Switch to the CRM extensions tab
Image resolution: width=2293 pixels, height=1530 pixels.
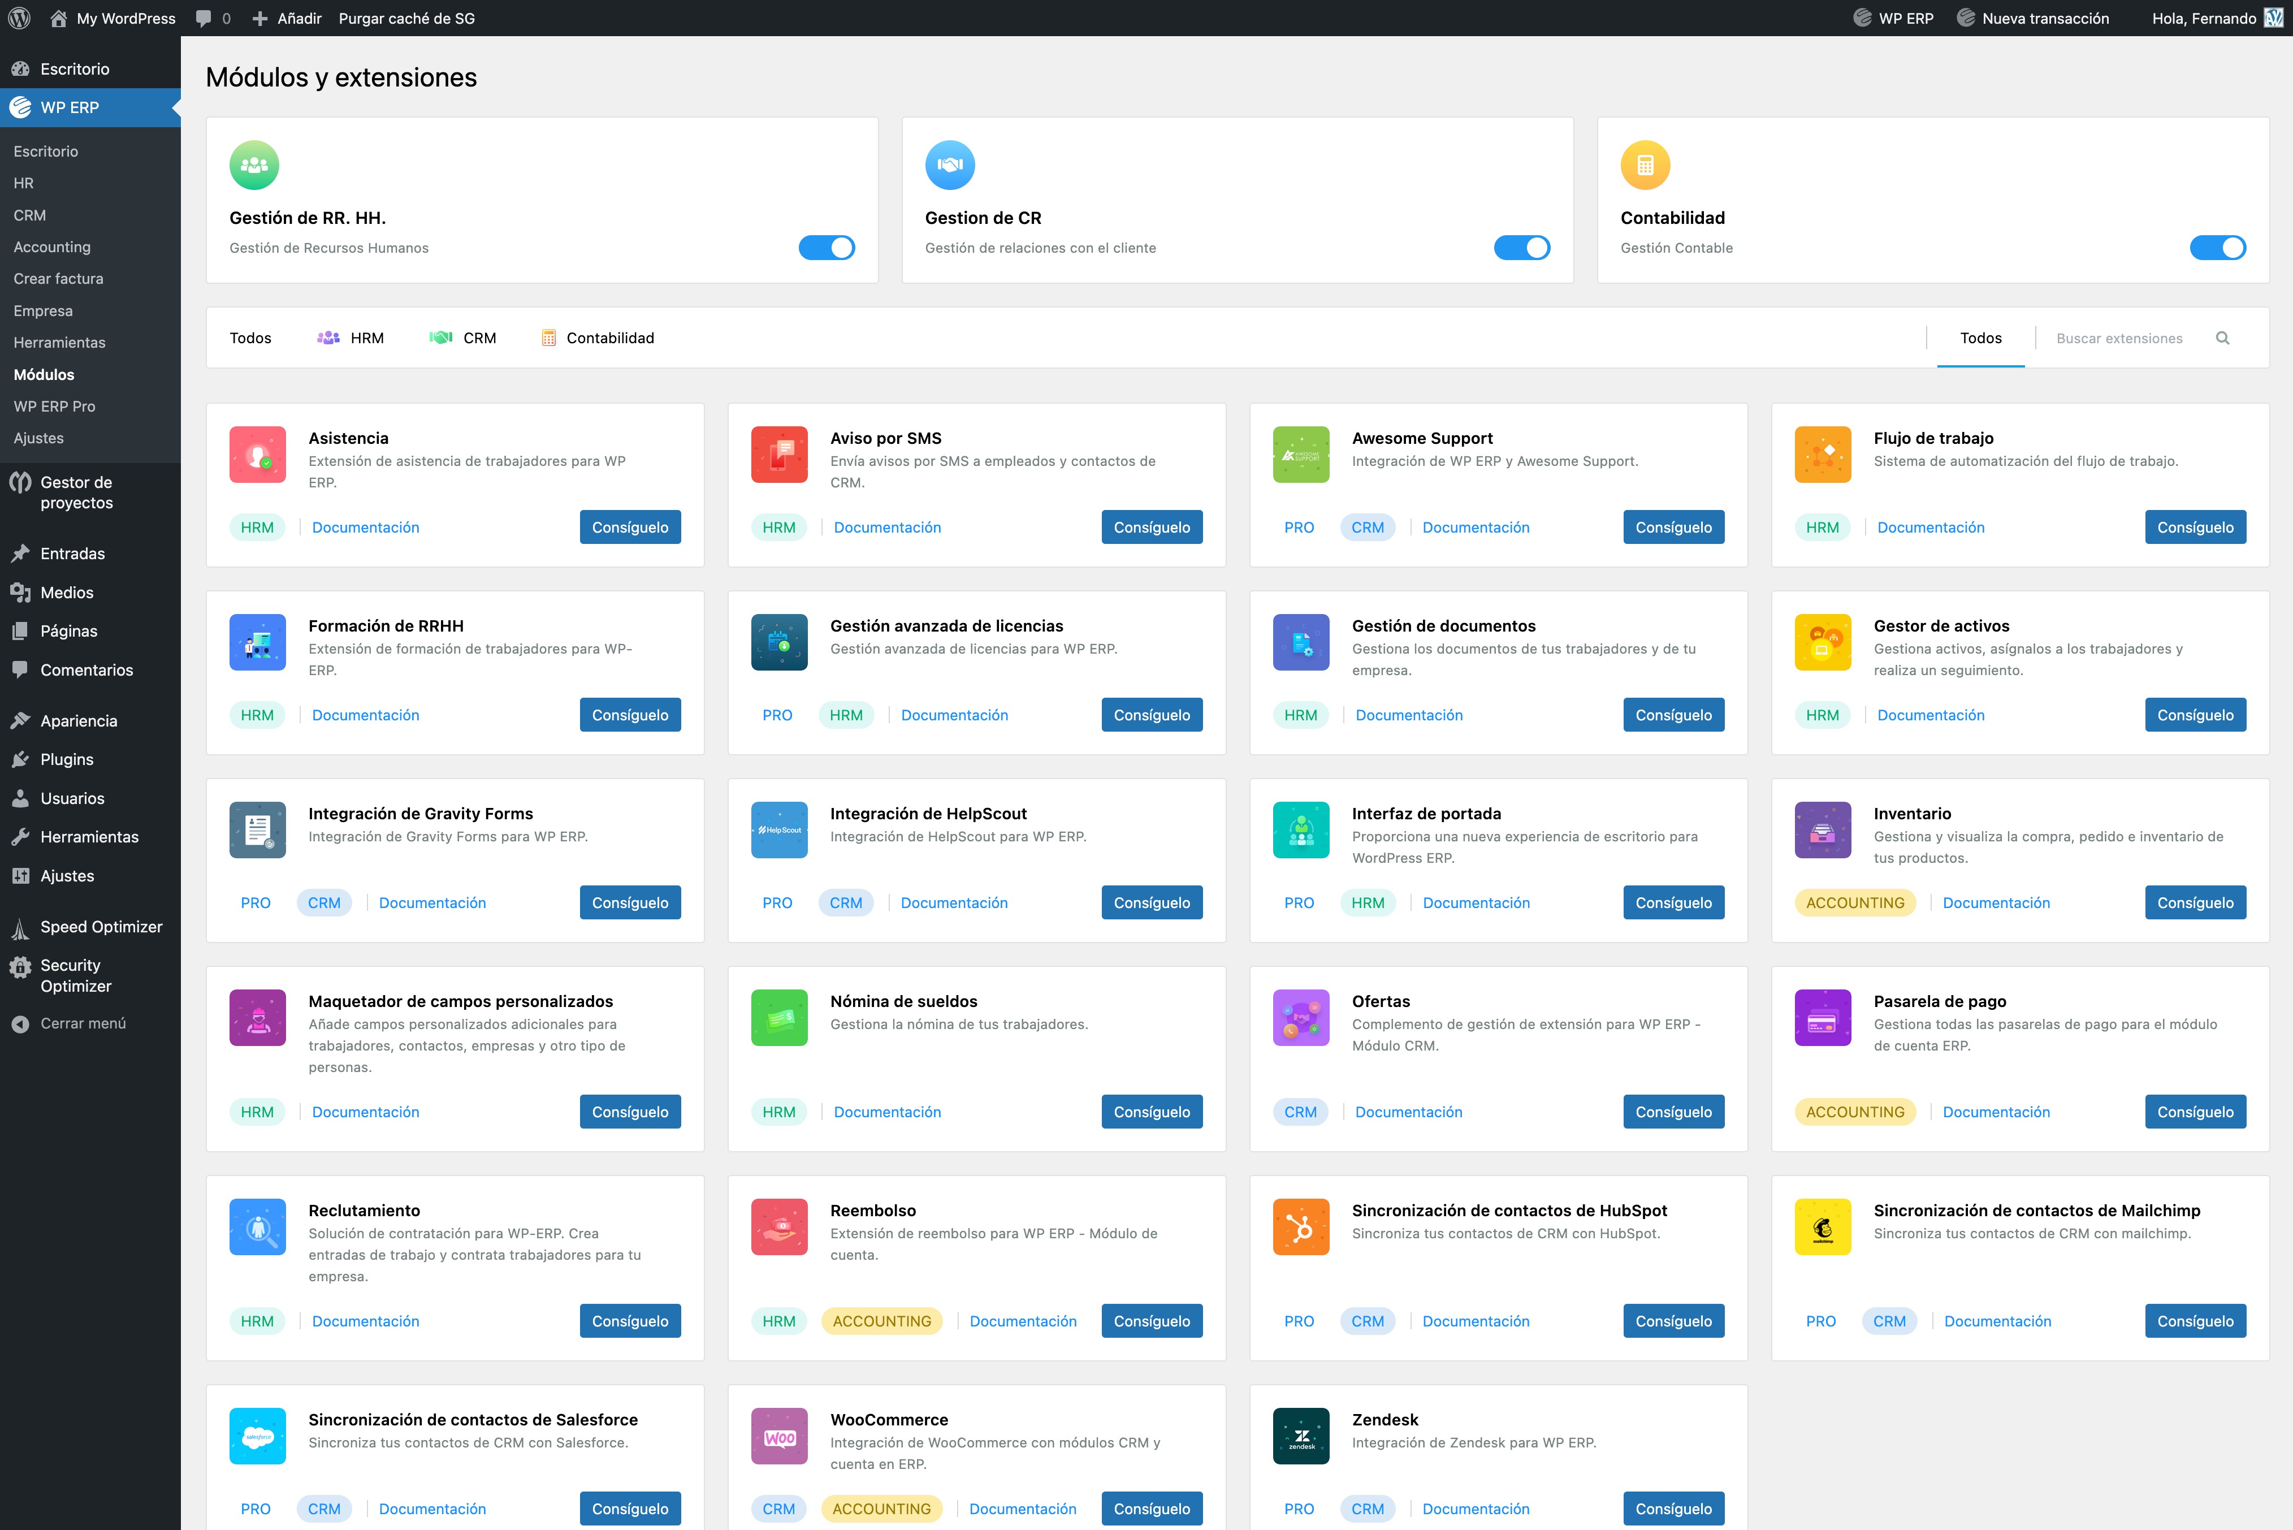(462, 338)
